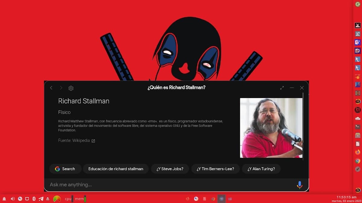Go back with the left arrow icon

tap(51, 88)
